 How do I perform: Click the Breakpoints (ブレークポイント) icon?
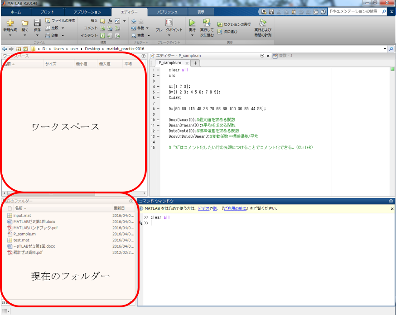[169, 23]
